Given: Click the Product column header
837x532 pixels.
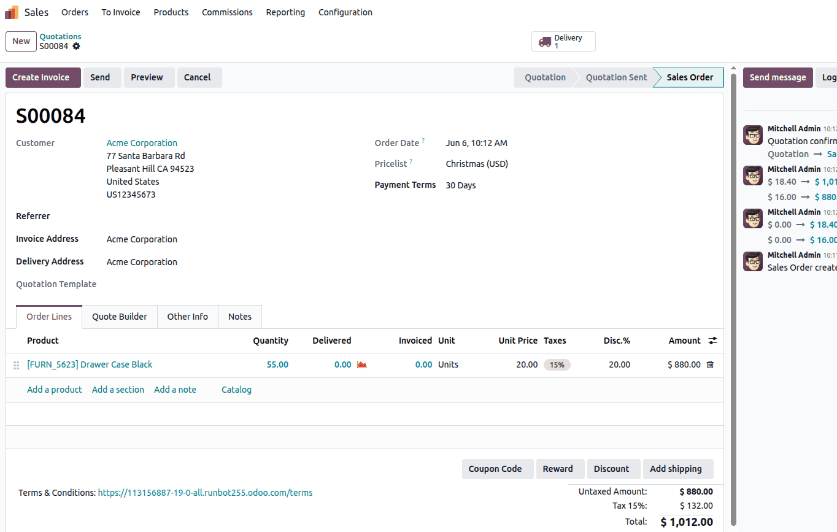Looking at the screenshot, I should [x=43, y=341].
